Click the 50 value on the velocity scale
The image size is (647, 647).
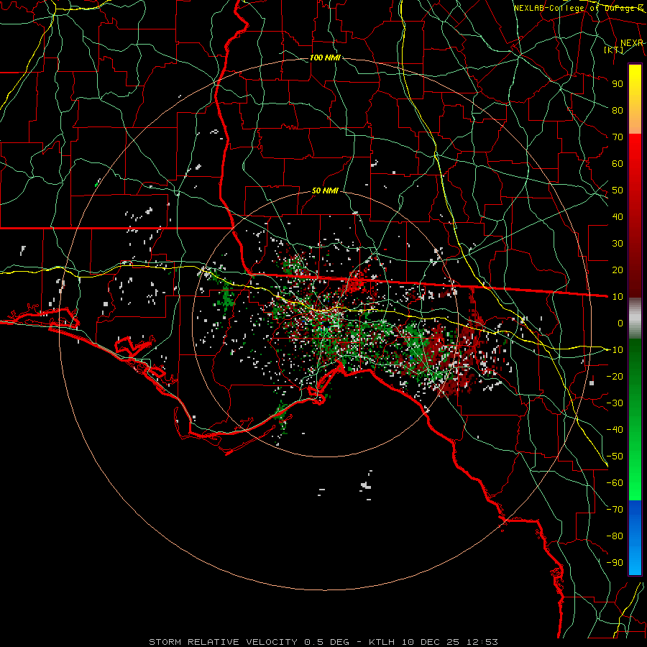(x=618, y=191)
